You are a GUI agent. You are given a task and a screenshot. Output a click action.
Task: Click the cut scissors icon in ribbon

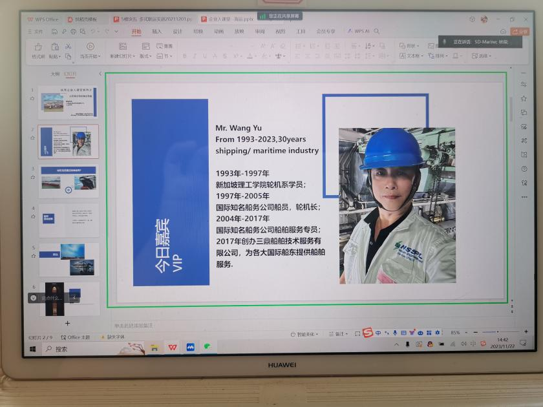tap(69, 47)
